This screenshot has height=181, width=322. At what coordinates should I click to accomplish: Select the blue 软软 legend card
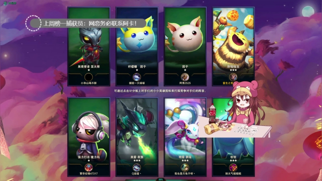click(x=233, y=137)
